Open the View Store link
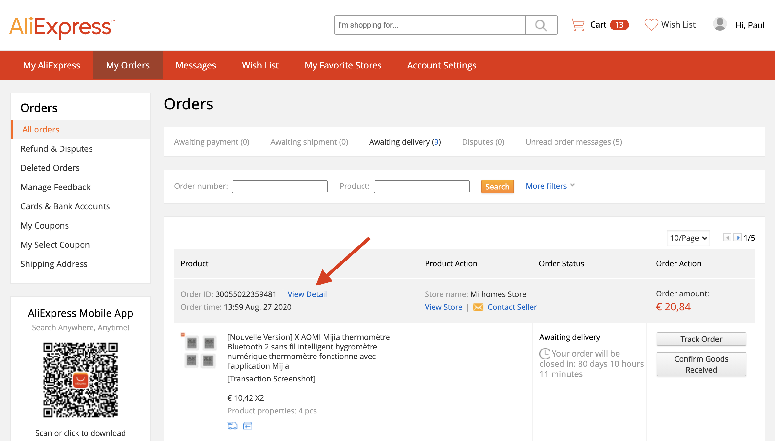 [x=443, y=307]
